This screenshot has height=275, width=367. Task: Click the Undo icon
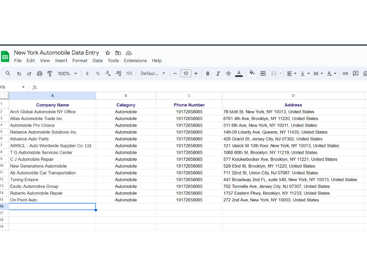[x=19, y=73]
